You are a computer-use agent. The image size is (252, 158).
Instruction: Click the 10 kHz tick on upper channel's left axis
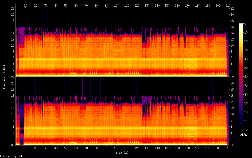[x=12, y=46]
